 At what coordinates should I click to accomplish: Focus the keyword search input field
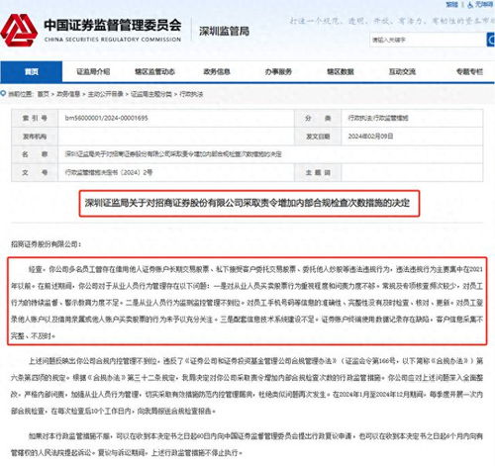point(428,40)
